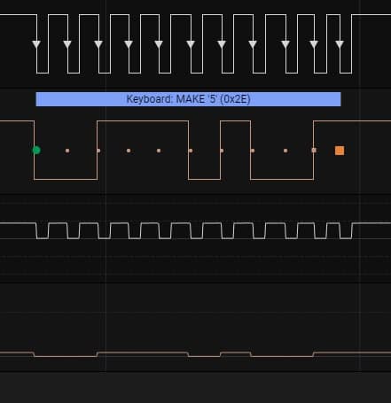
Task: Click the last falling-edge arrow on clock
Action: [340, 44]
